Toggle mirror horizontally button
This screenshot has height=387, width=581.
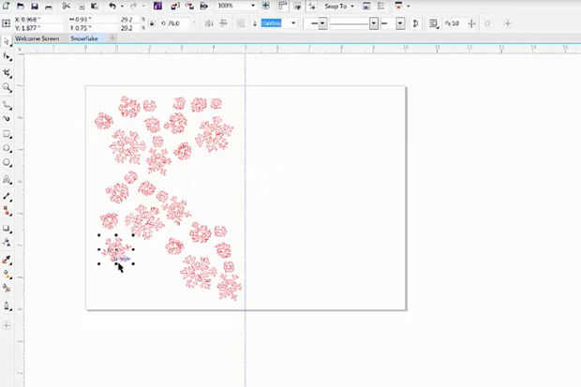click(209, 23)
